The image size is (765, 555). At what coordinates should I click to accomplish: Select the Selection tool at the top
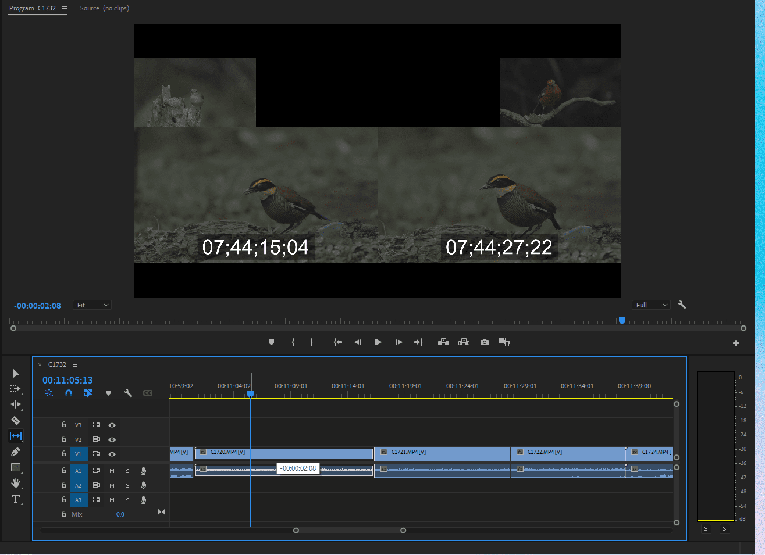16,373
